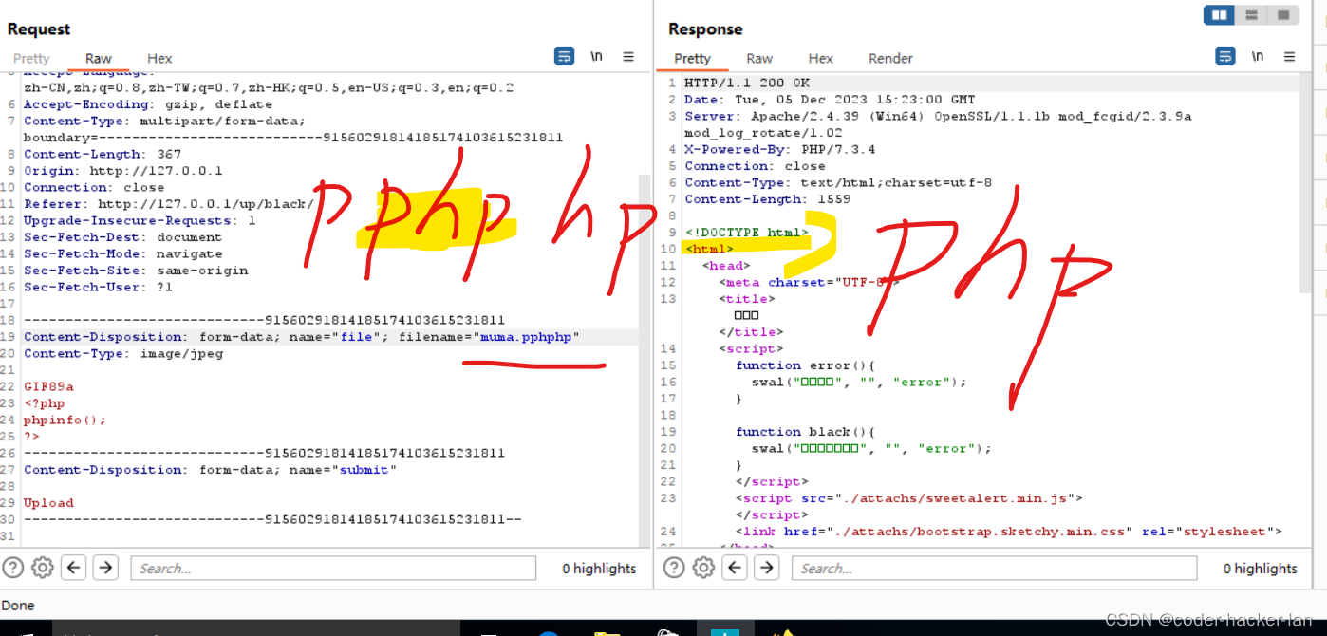Click bootstrap.sketchy.min.css link line

click(1009, 532)
